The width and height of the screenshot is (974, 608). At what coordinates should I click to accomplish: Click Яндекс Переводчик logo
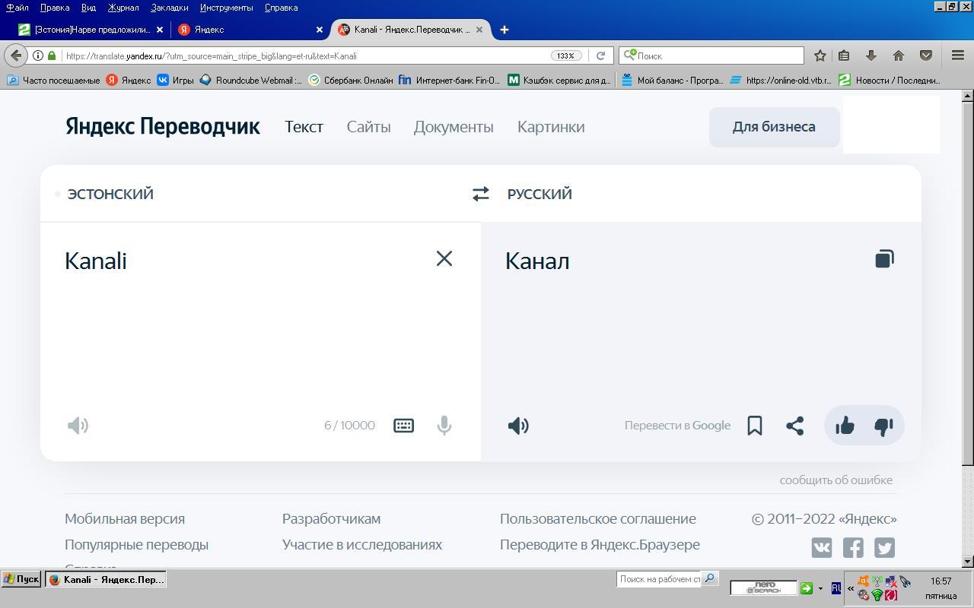click(x=162, y=126)
